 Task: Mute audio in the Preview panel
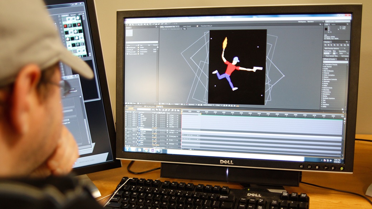(341, 45)
